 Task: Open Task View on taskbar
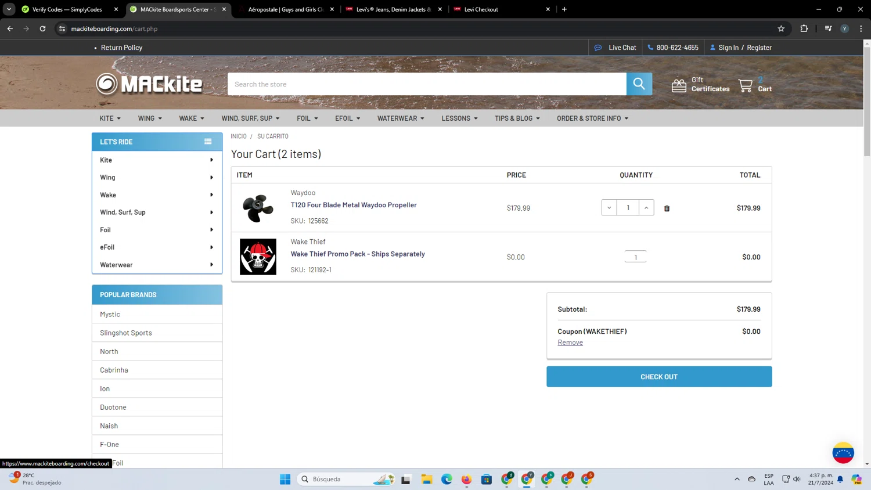406,479
